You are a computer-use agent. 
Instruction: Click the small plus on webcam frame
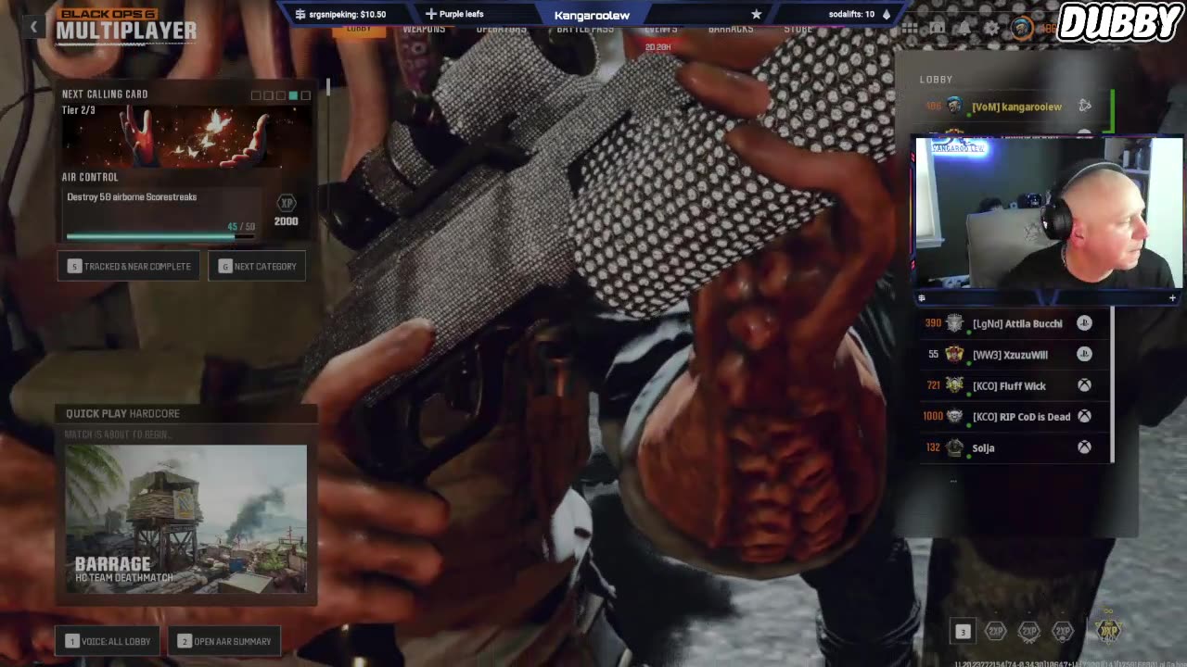1172,298
